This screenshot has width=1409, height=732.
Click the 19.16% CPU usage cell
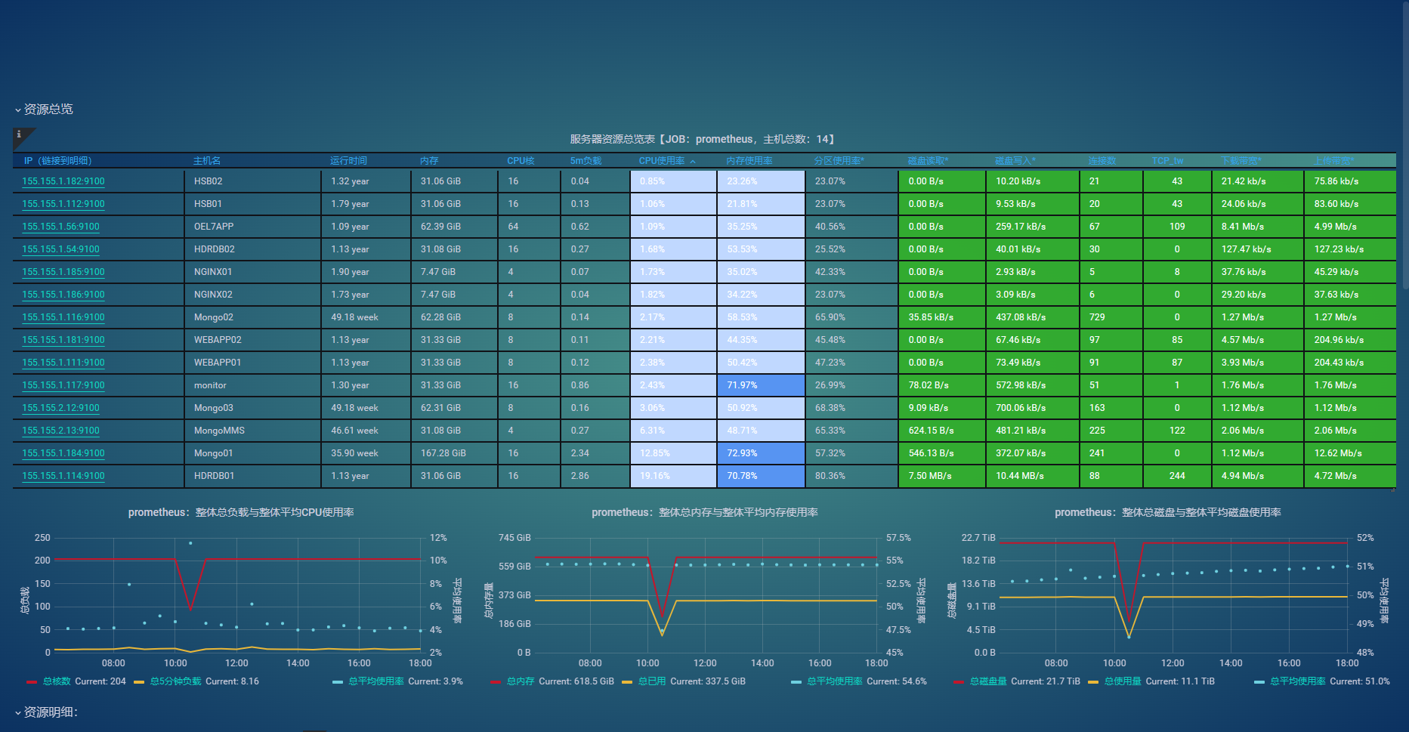pos(673,476)
